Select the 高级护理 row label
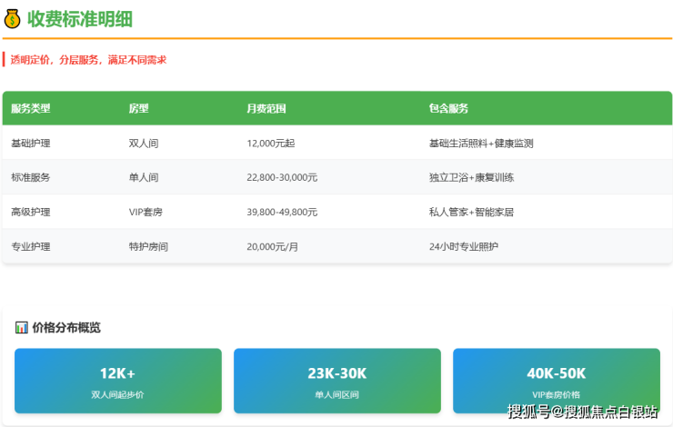Image resolution: width=673 pixels, height=427 pixels. click(31, 212)
